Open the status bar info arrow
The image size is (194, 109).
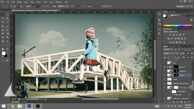(x=46, y=99)
